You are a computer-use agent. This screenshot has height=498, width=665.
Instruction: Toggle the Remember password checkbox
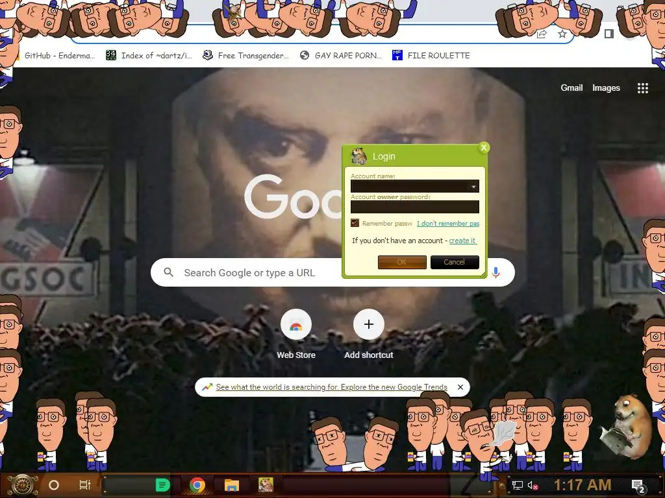pyautogui.click(x=355, y=223)
